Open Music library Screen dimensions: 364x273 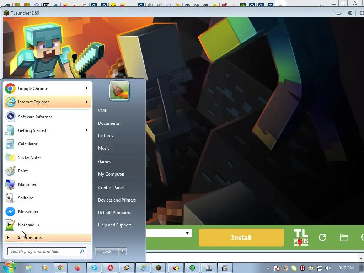103,148
